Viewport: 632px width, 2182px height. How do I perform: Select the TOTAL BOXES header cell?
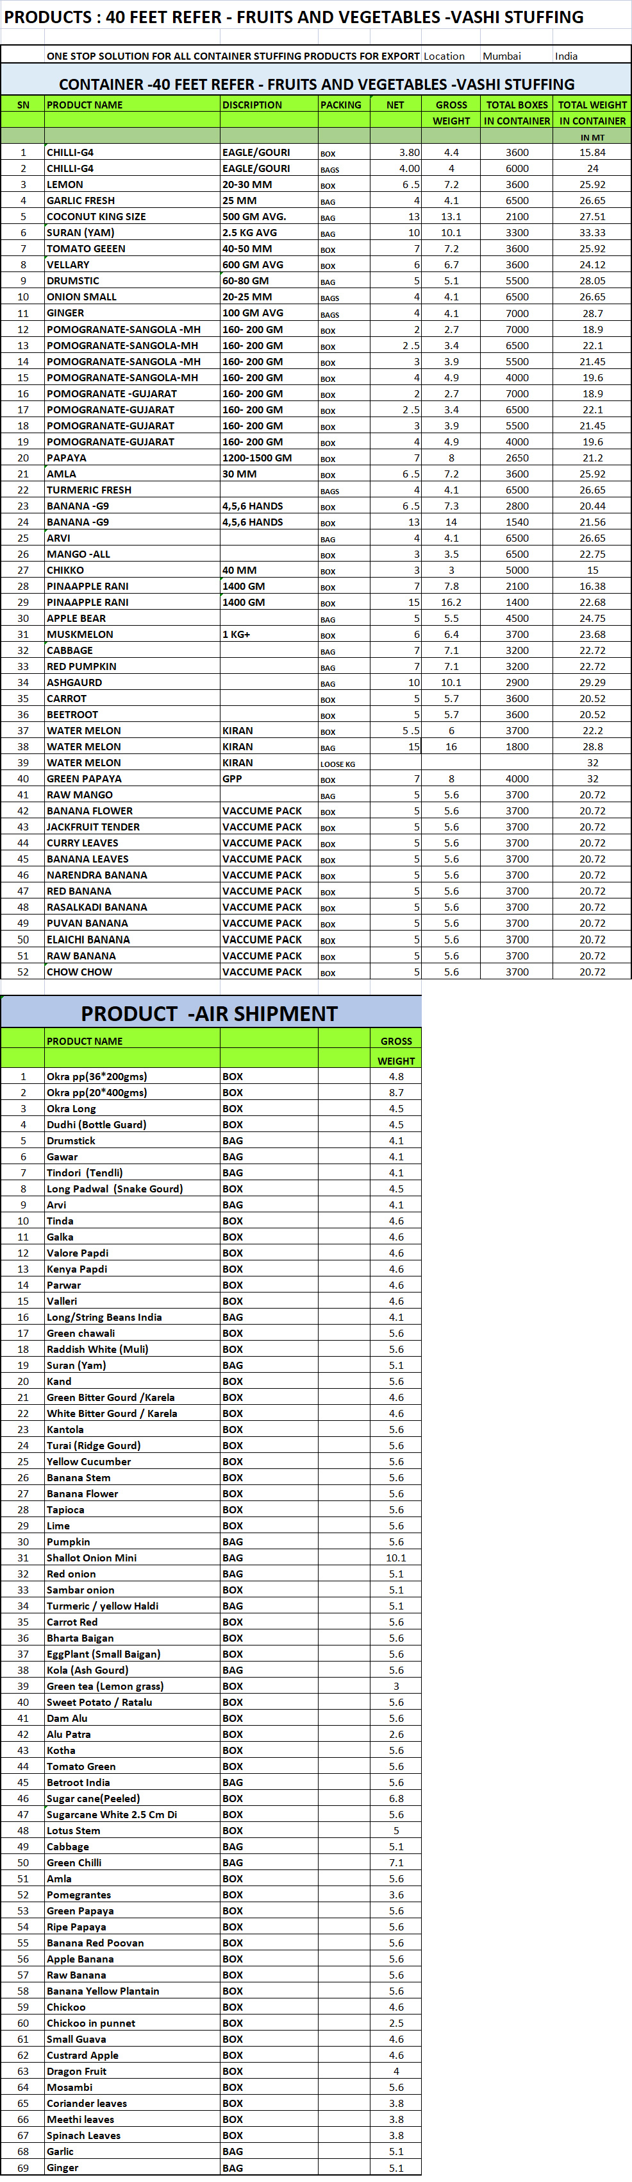[516, 105]
